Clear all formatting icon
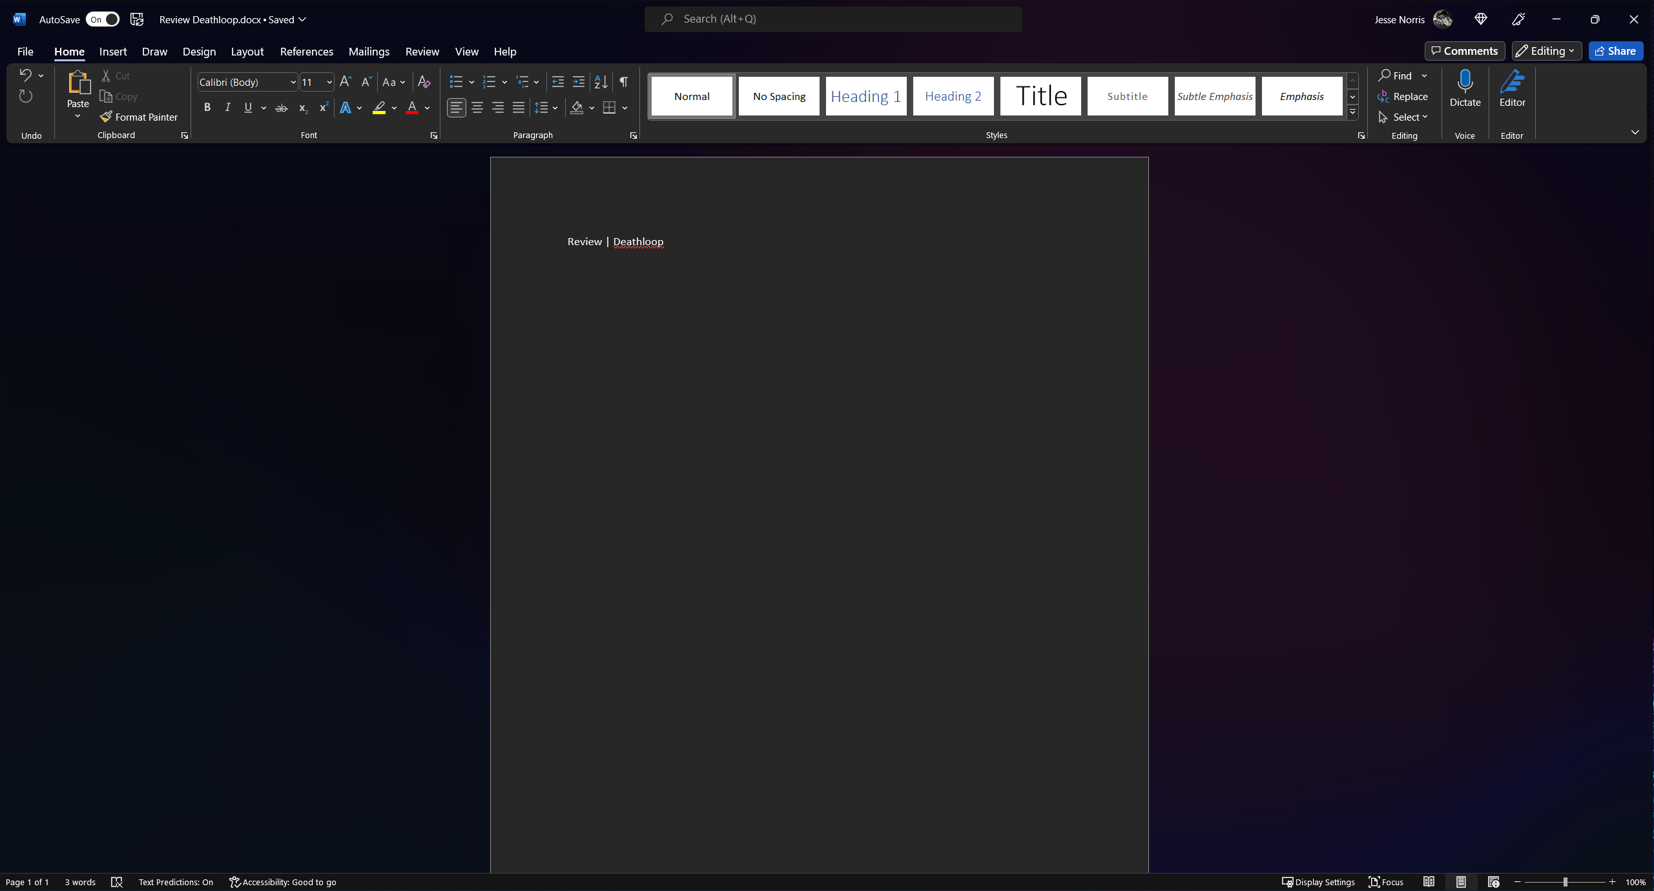Viewport: 1654px width, 891px height. (x=424, y=82)
